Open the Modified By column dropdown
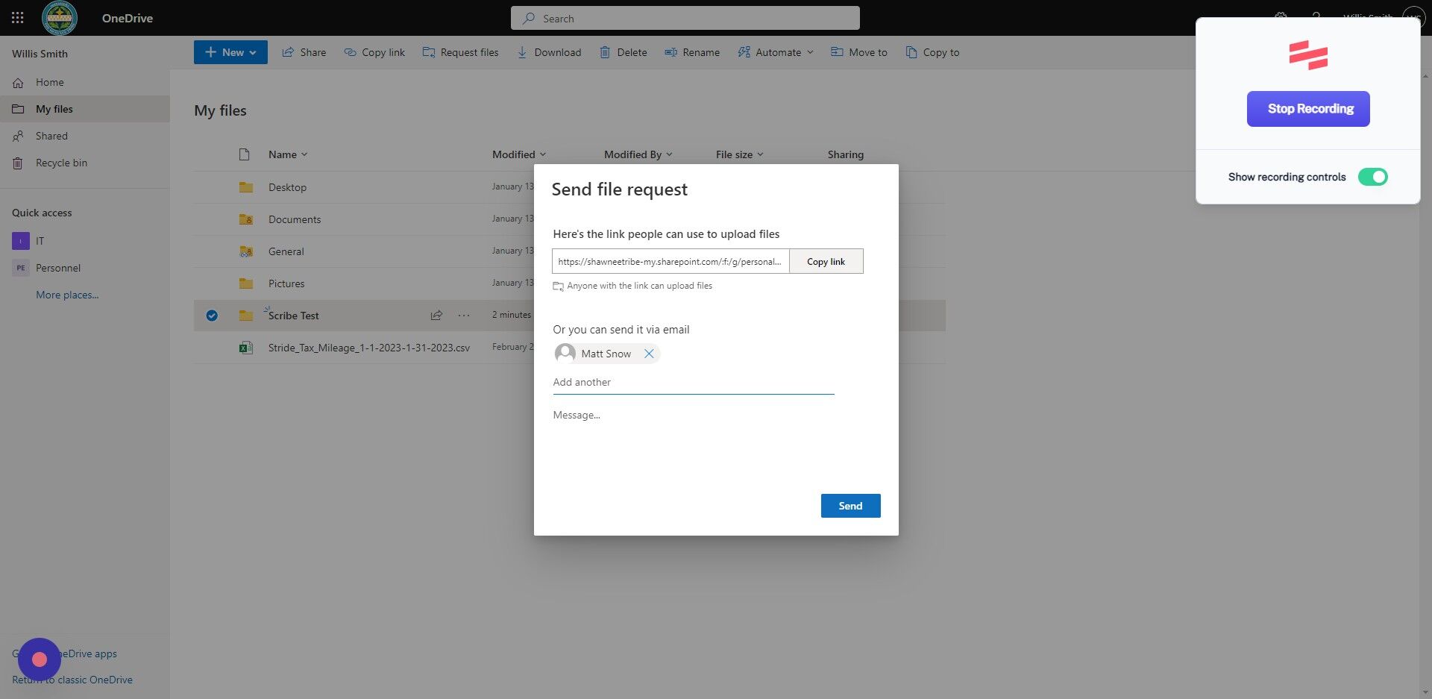Screen dimensions: 1432x699 670,154
